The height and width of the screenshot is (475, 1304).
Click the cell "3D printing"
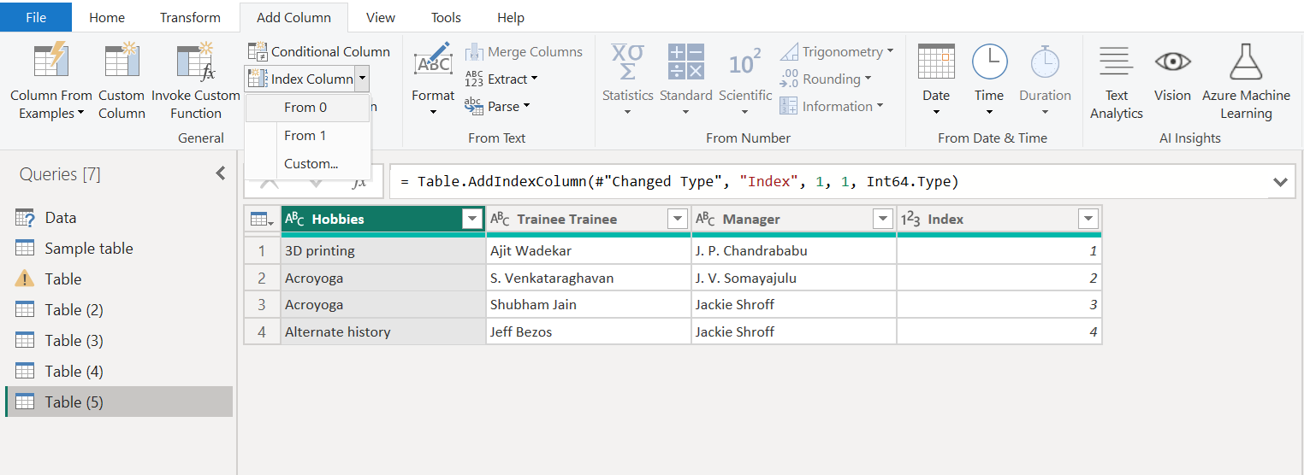coord(383,251)
